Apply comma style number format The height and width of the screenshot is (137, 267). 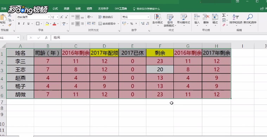click(136, 24)
